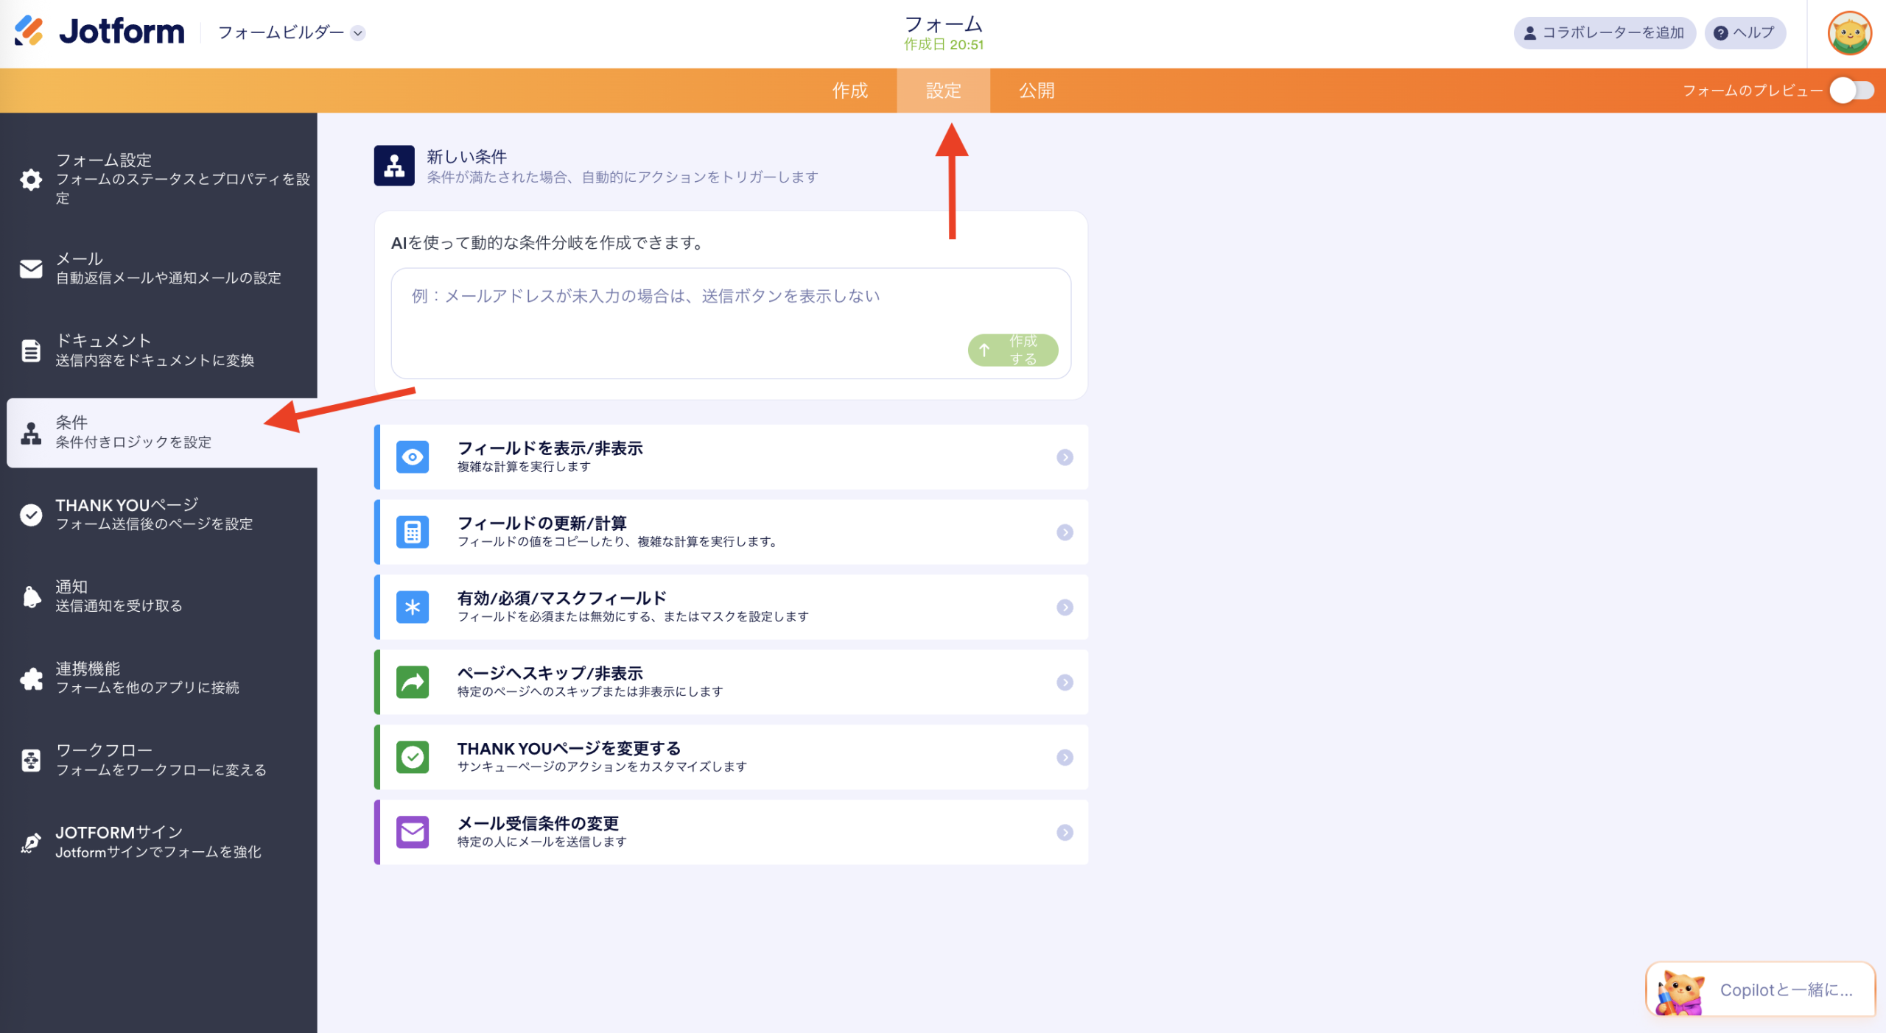Open フォーム設定 via the gear icon
This screenshot has height=1033, width=1886.
click(x=30, y=180)
